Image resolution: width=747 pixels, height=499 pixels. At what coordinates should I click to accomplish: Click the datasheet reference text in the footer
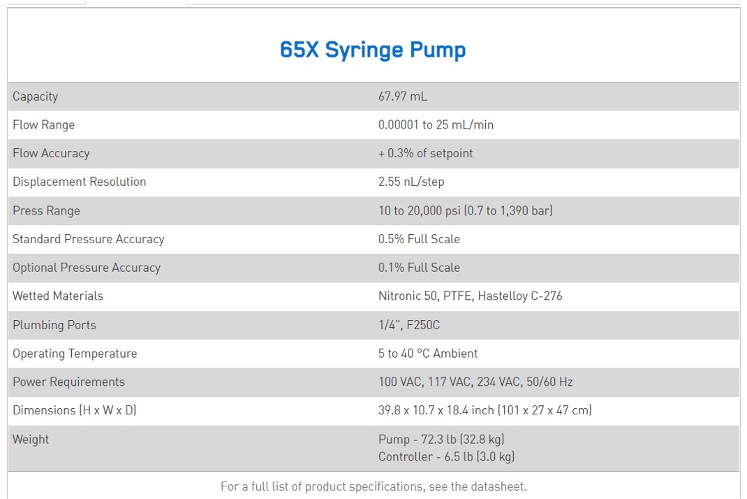coord(373,486)
